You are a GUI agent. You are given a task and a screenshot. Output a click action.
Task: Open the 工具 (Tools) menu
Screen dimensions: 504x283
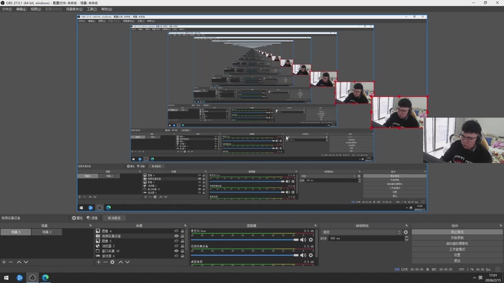point(91,9)
